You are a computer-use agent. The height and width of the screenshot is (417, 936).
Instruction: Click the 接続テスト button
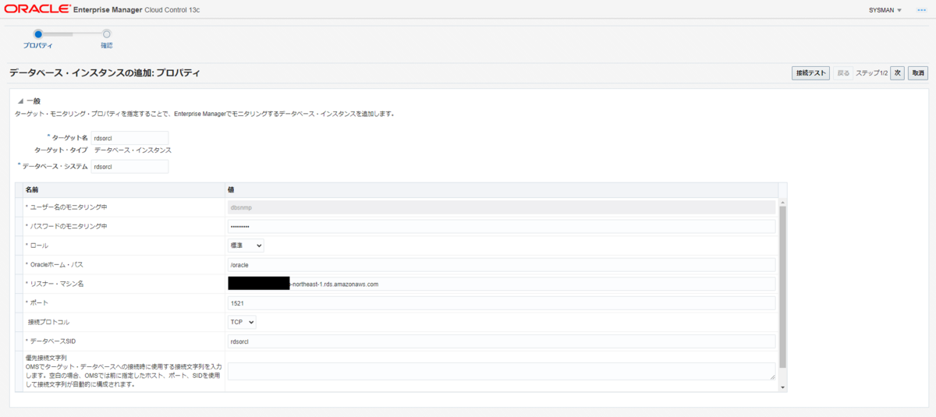pyautogui.click(x=810, y=72)
